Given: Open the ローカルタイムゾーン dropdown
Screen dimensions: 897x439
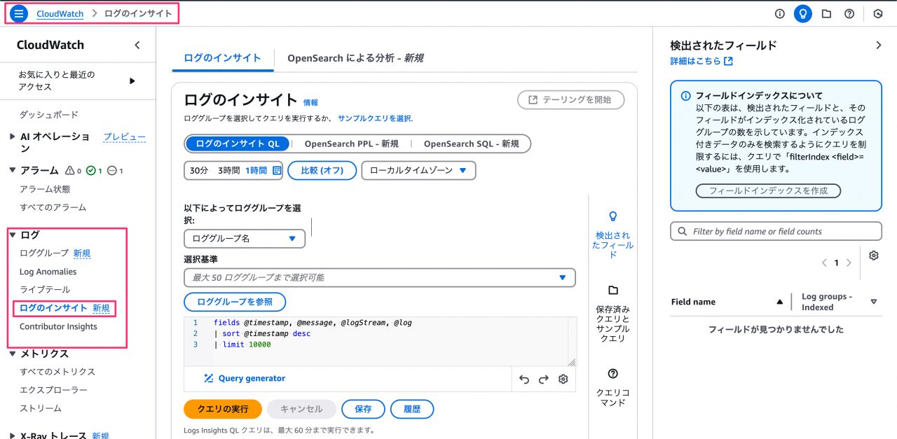Looking at the screenshot, I should click(x=418, y=171).
